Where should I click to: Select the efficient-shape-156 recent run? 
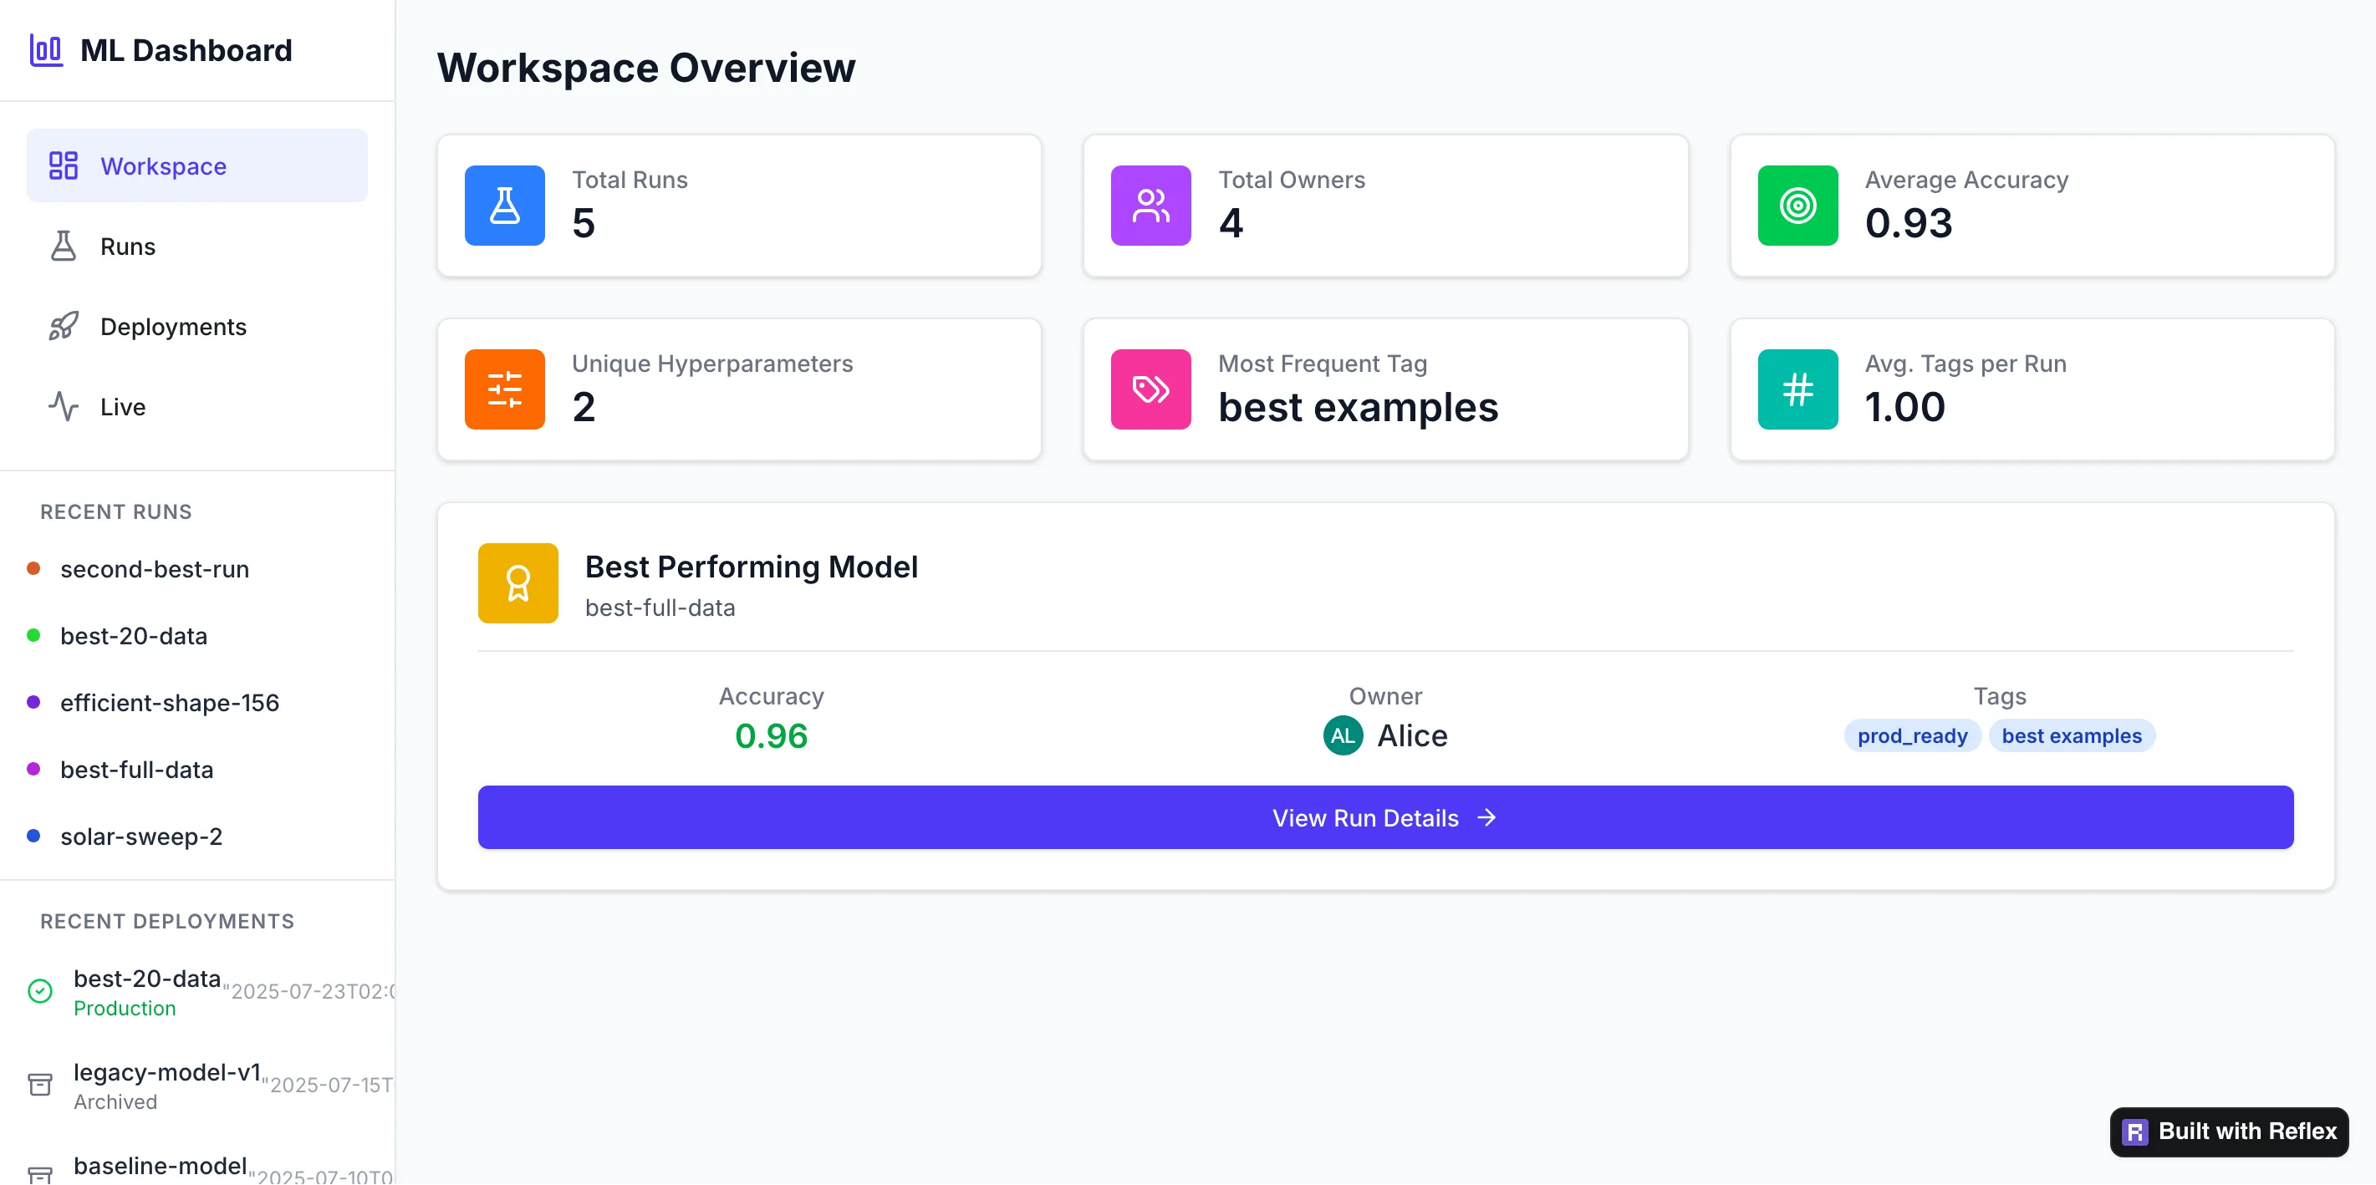[x=169, y=703]
